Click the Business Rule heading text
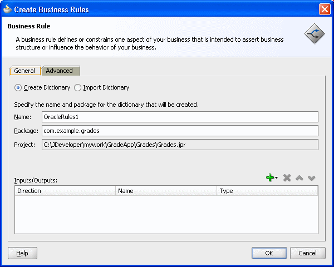This screenshot has height=267, width=334. (29, 26)
